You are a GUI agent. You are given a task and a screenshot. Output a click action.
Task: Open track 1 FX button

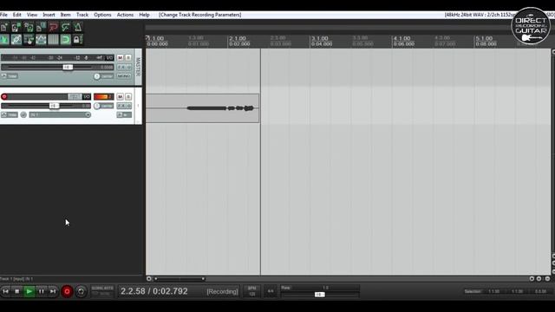click(x=121, y=106)
